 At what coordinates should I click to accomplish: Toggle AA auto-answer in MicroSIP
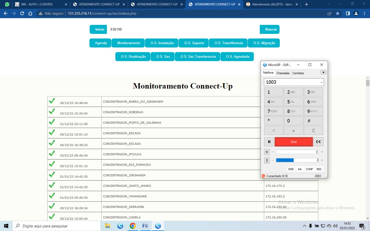coord(300,169)
